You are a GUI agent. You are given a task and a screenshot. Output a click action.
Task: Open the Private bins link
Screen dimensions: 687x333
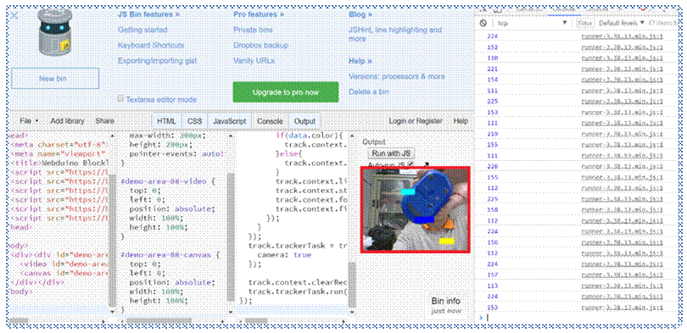pos(253,31)
